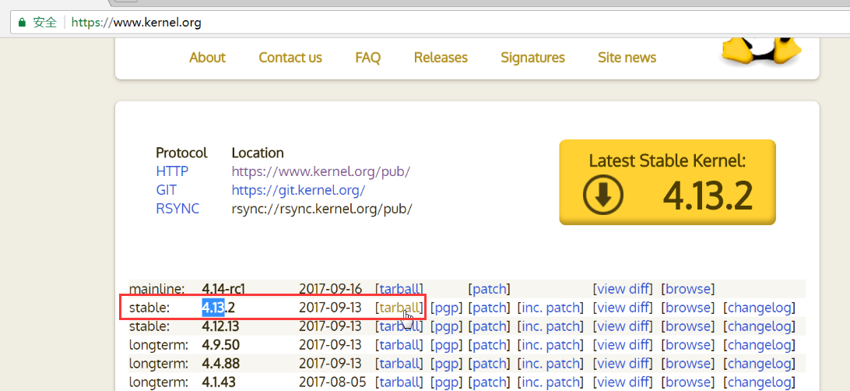
Task: View diff for longterm 4.4.88
Action: [623, 363]
